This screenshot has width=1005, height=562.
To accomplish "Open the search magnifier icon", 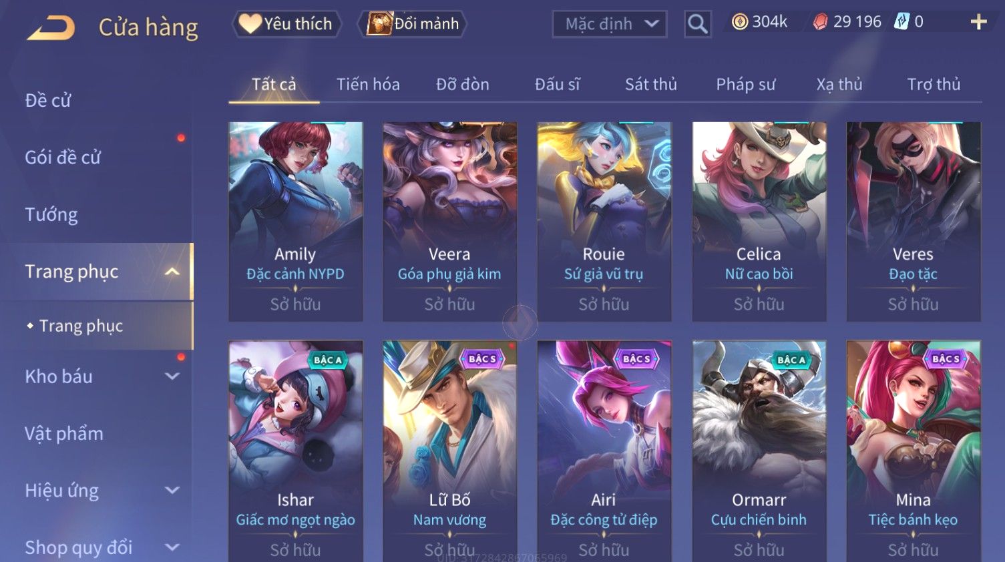I will pyautogui.click(x=697, y=24).
